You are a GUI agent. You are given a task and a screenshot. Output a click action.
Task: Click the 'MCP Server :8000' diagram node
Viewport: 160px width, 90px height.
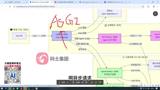(x=110, y=38)
